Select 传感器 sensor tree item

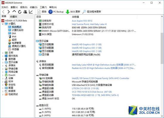(x=14, y=49)
